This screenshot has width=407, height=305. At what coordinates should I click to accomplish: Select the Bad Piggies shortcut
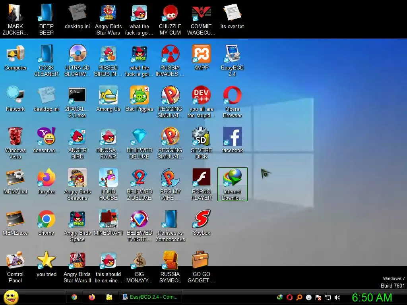[x=140, y=99]
